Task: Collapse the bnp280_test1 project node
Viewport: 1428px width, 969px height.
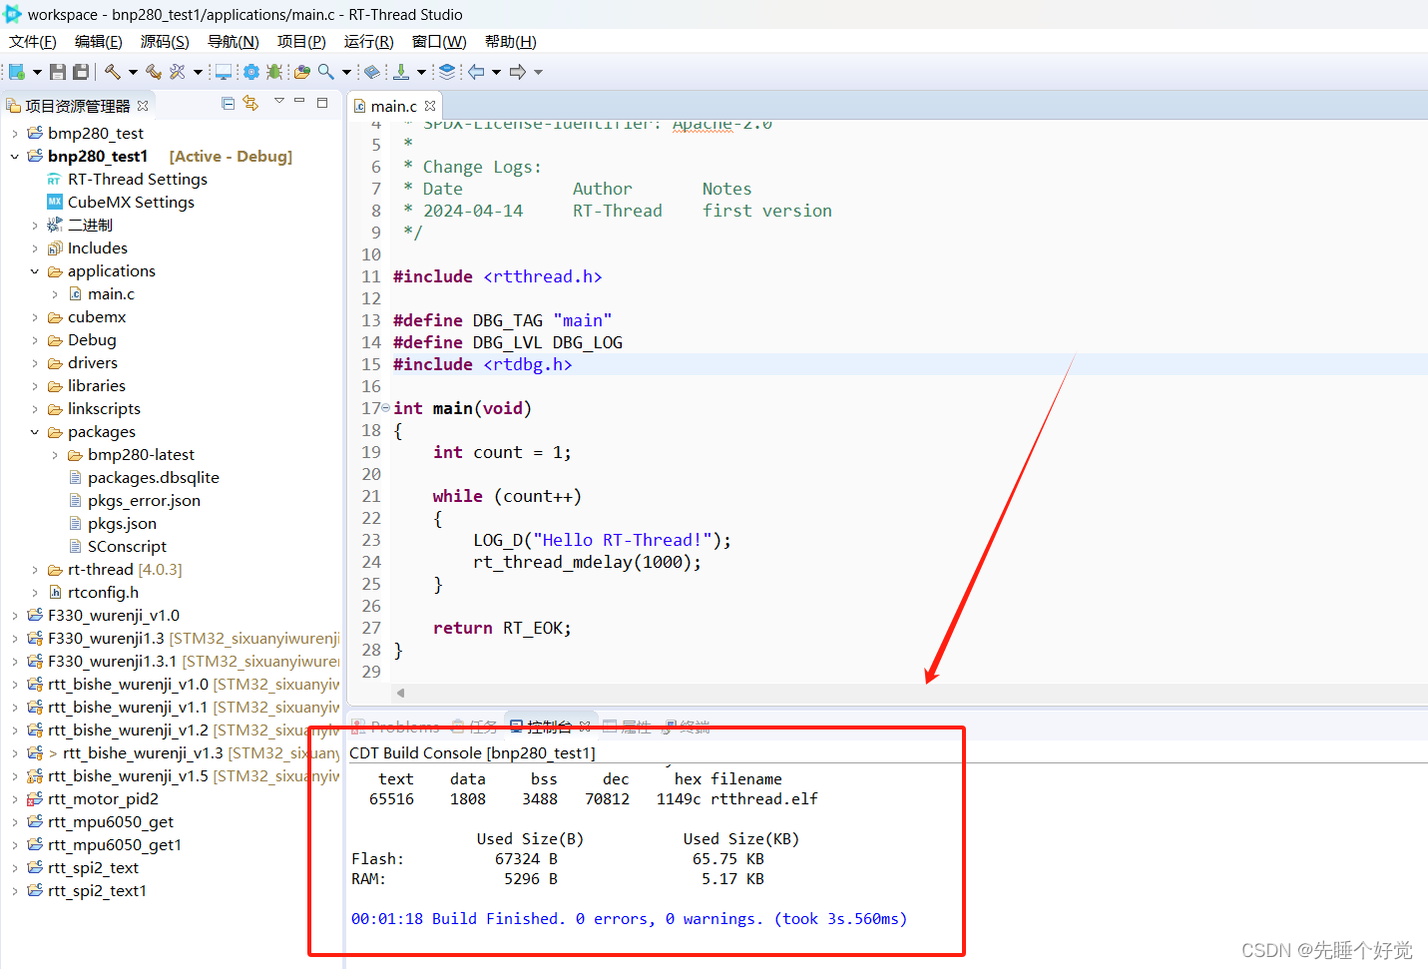Action: tap(15, 157)
